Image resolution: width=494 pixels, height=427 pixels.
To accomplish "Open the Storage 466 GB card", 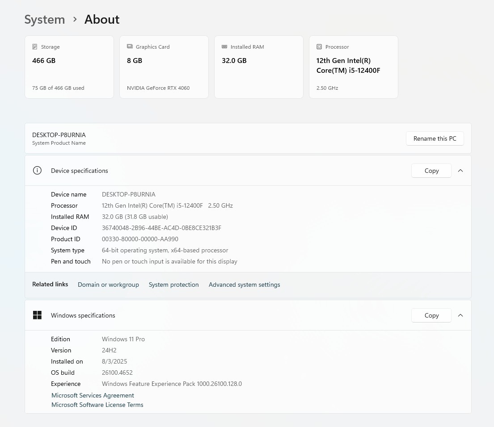I will 69,67.
